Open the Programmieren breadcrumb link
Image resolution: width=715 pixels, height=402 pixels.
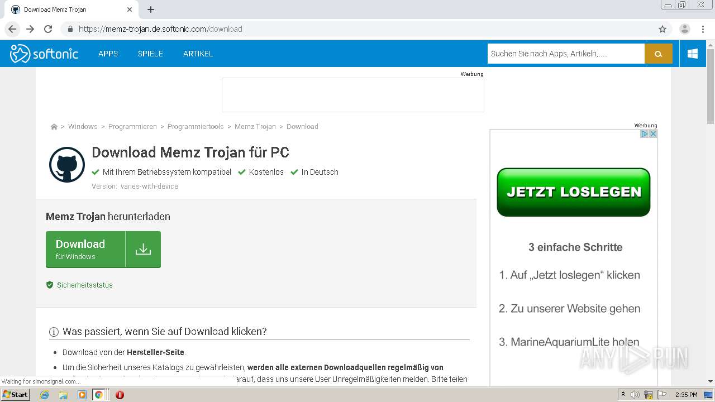point(132,127)
